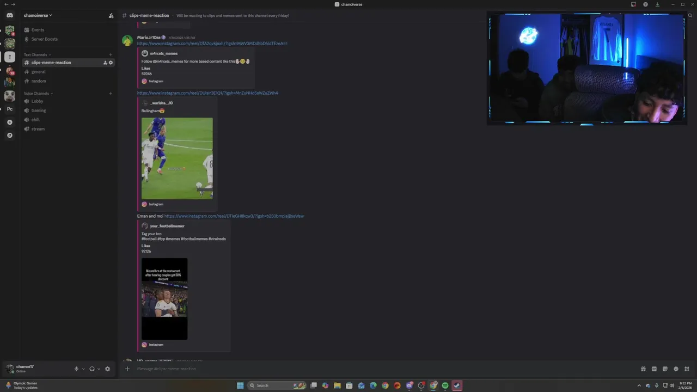Open apps launcher in message bar
This screenshot has height=392, width=697.
[687, 369]
